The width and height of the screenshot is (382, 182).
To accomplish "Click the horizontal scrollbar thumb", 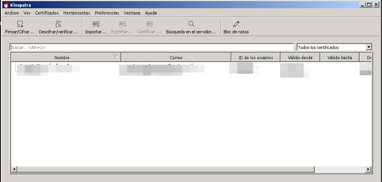I will click(x=166, y=169).
